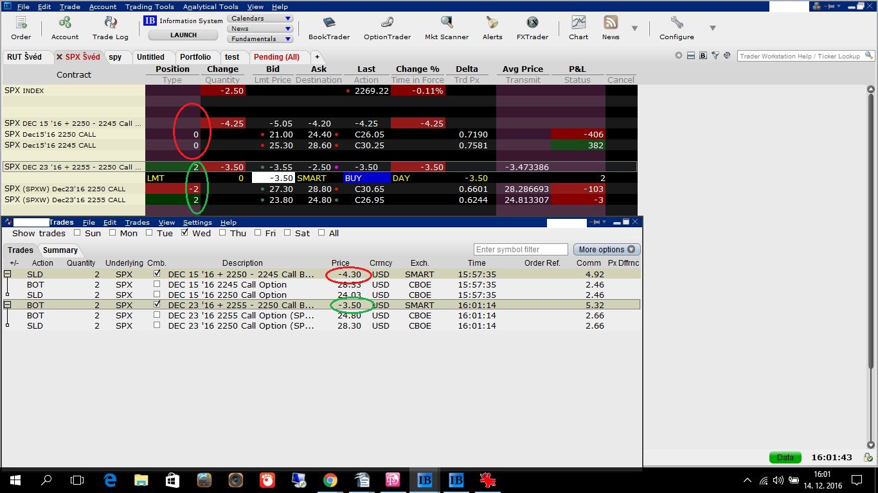878x493 pixels.
Task: Click the lock icon near the clock
Action: point(868,458)
